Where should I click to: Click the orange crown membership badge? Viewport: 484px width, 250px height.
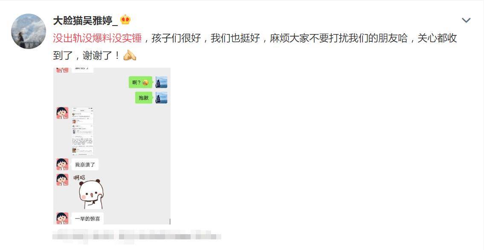pyautogui.click(x=125, y=20)
